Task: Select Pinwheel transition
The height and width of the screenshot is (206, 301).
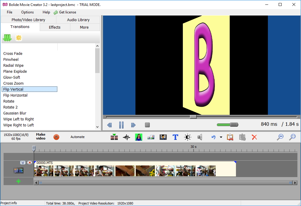Action: tap(11, 59)
